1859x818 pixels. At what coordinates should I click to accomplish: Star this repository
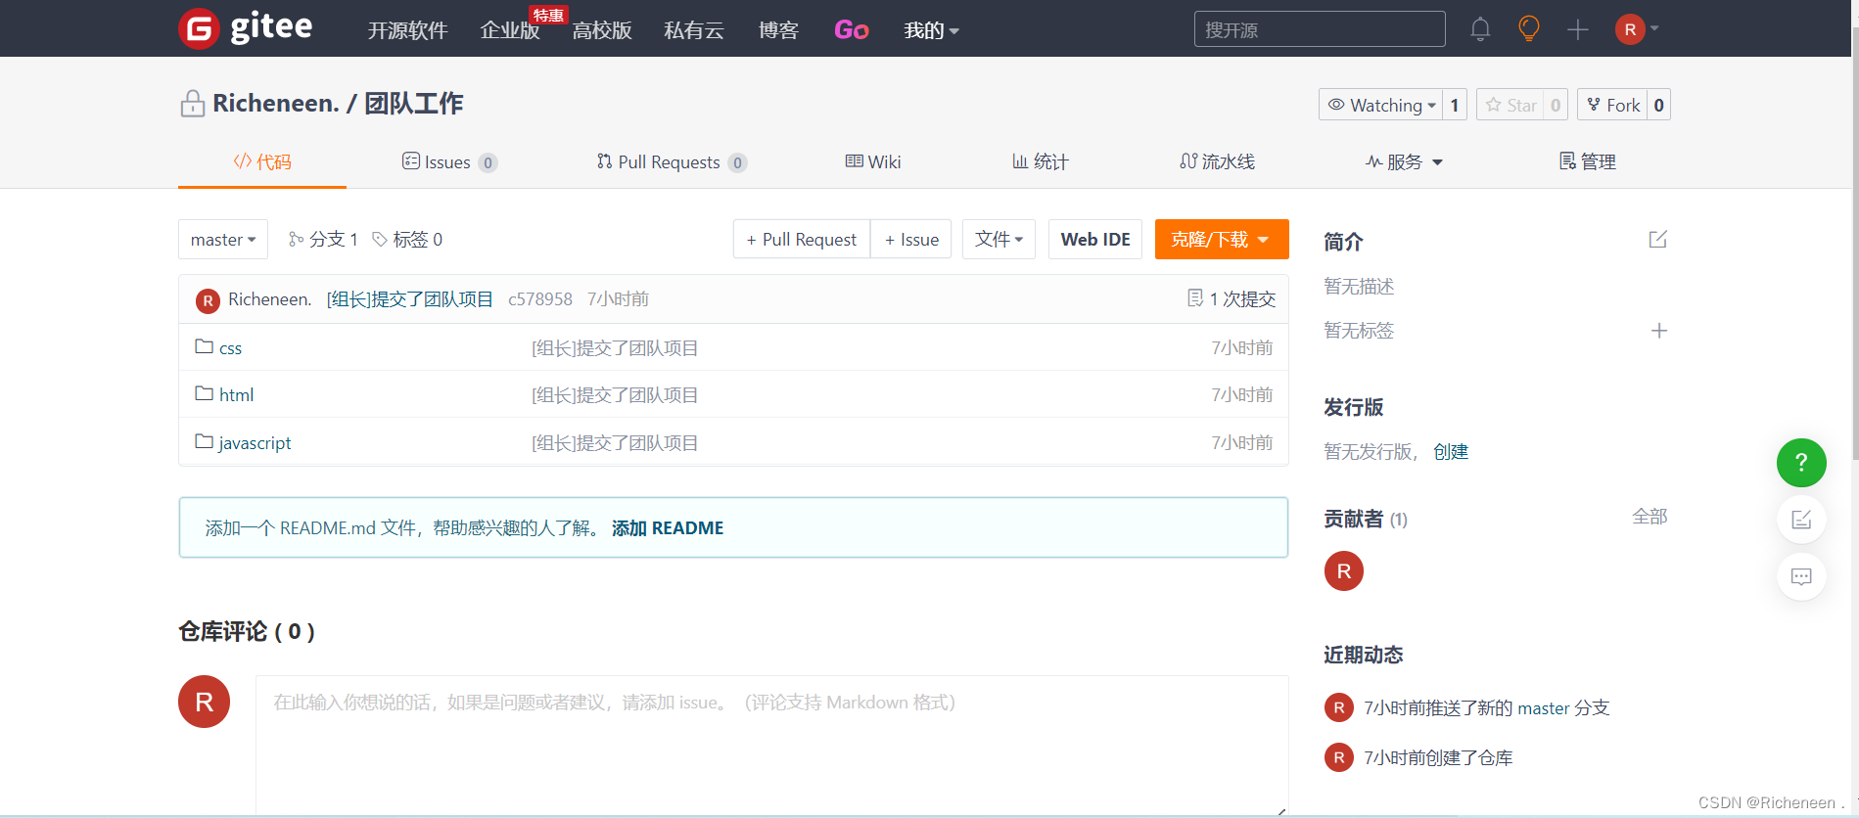tap(1510, 105)
